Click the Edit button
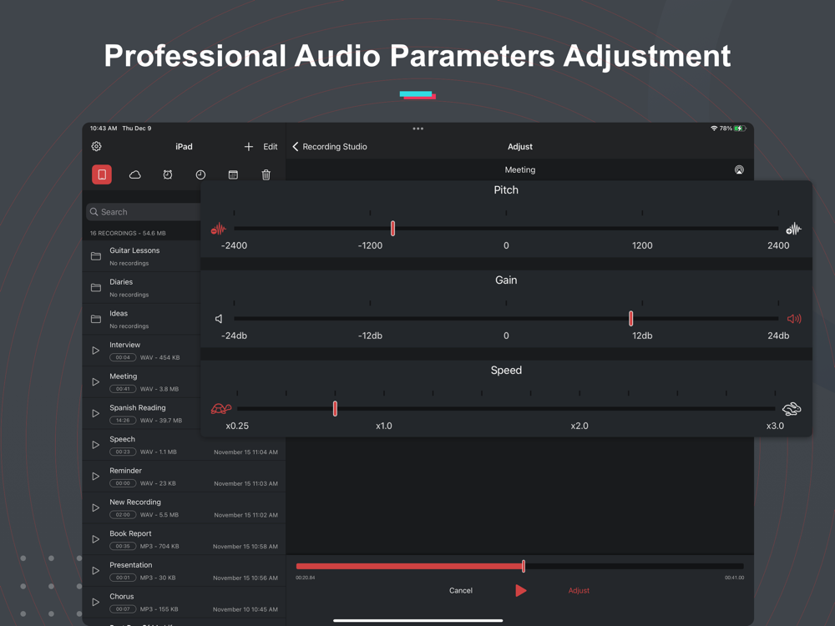Image resolution: width=835 pixels, height=626 pixels. 271,146
